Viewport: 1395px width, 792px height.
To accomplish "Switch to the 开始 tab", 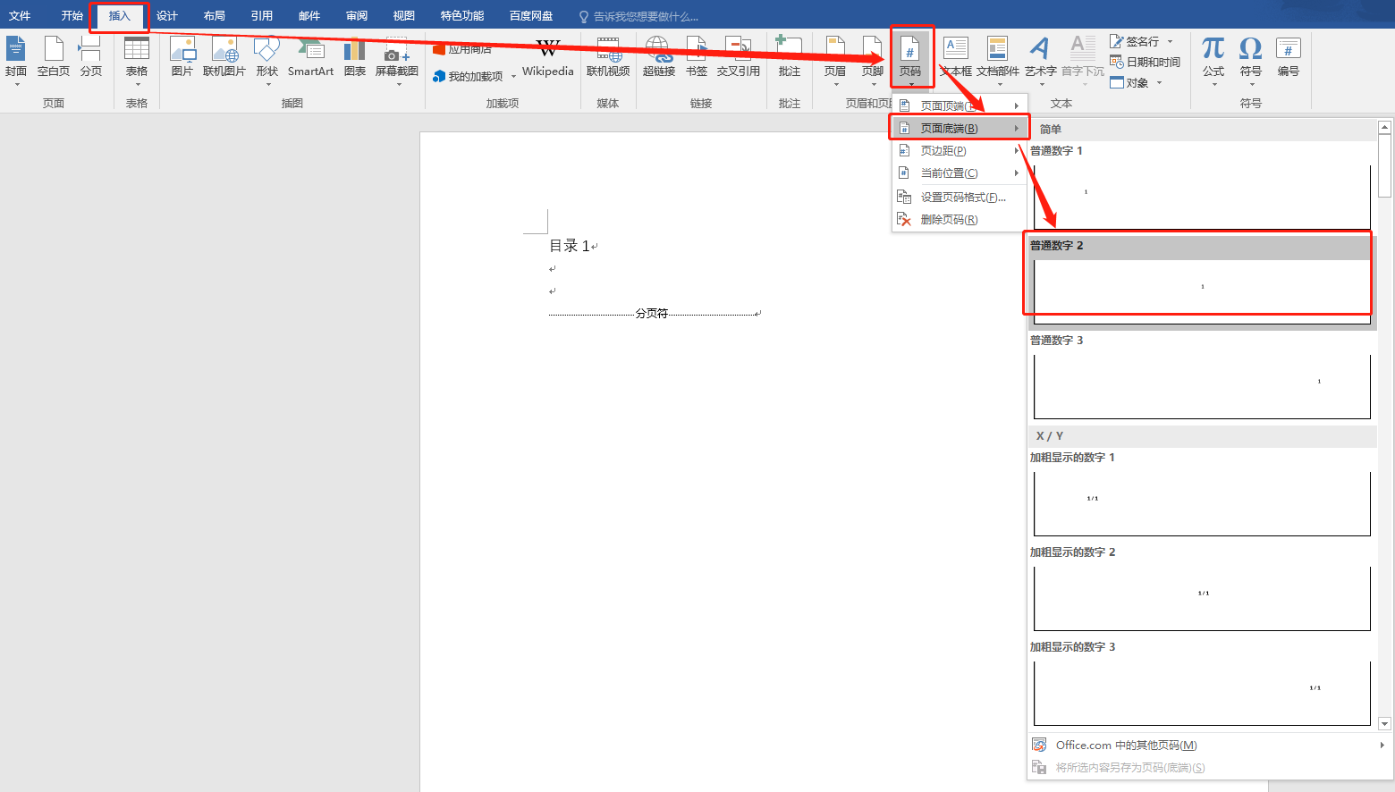I will 72,15.
